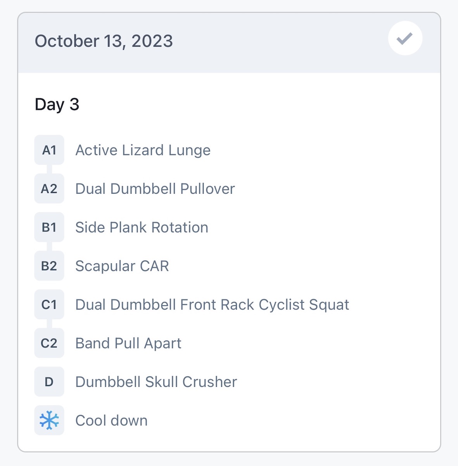458x466 pixels.
Task: Select the D exercise badge
Action: (49, 382)
